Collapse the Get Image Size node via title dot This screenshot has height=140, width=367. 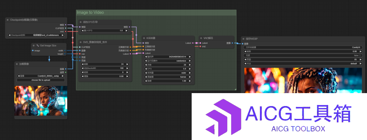coord(34,46)
